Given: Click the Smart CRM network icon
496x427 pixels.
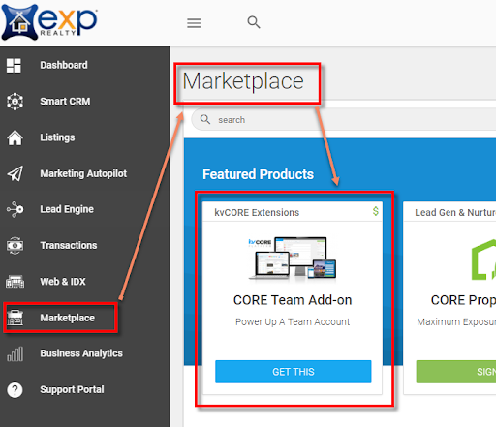Looking at the screenshot, I should point(15,102).
